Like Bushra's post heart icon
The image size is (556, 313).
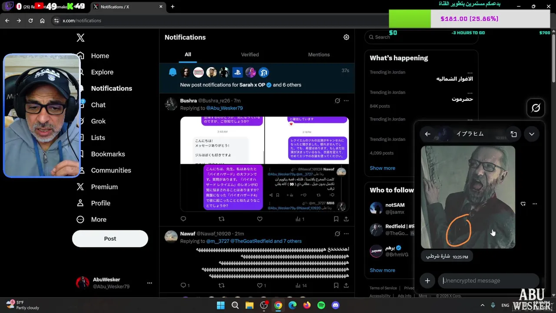coord(260,219)
